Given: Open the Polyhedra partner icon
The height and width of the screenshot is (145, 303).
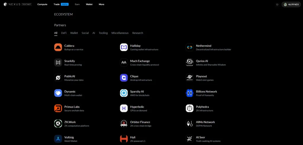Looking at the screenshot, I should [189, 108].
